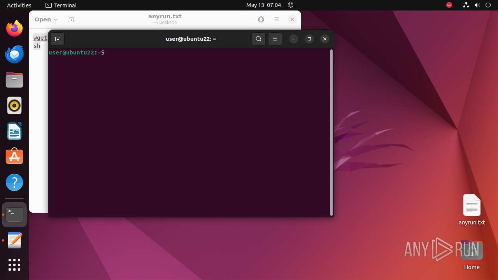Create new document in text editor
Viewport: 498px width, 280px height.
[71, 19]
